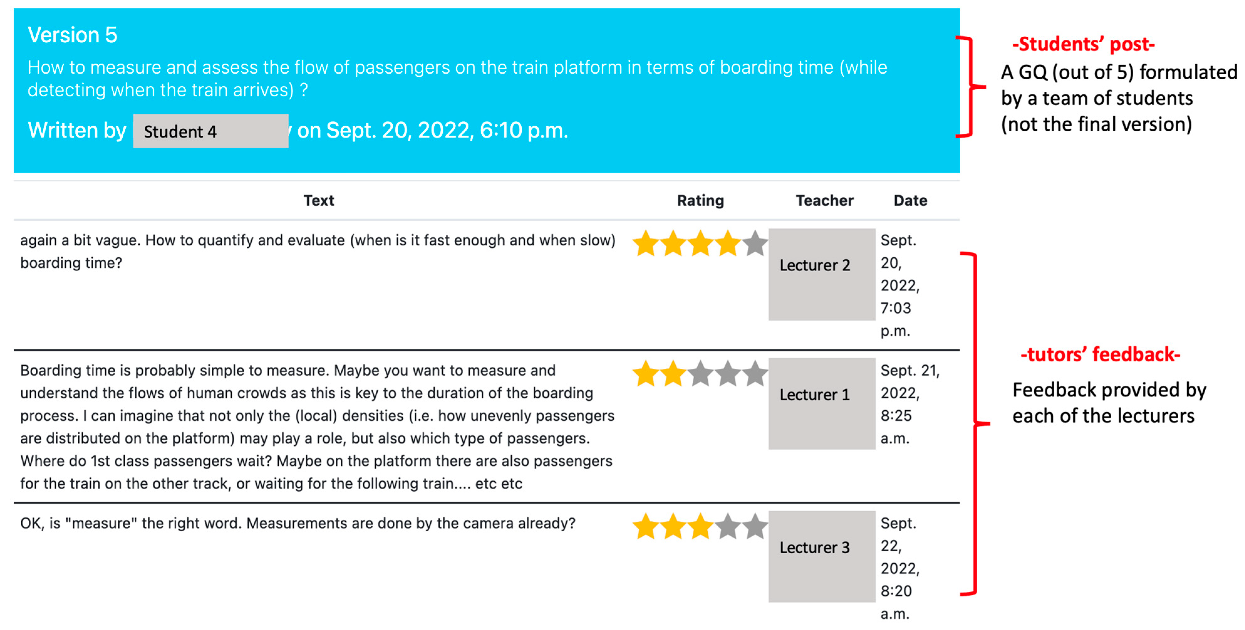Viewport: 1245px width, 630px height.
Task: Click the Sept. 21, 2022, 8:25 a.m. date
Action: point(909,404)
